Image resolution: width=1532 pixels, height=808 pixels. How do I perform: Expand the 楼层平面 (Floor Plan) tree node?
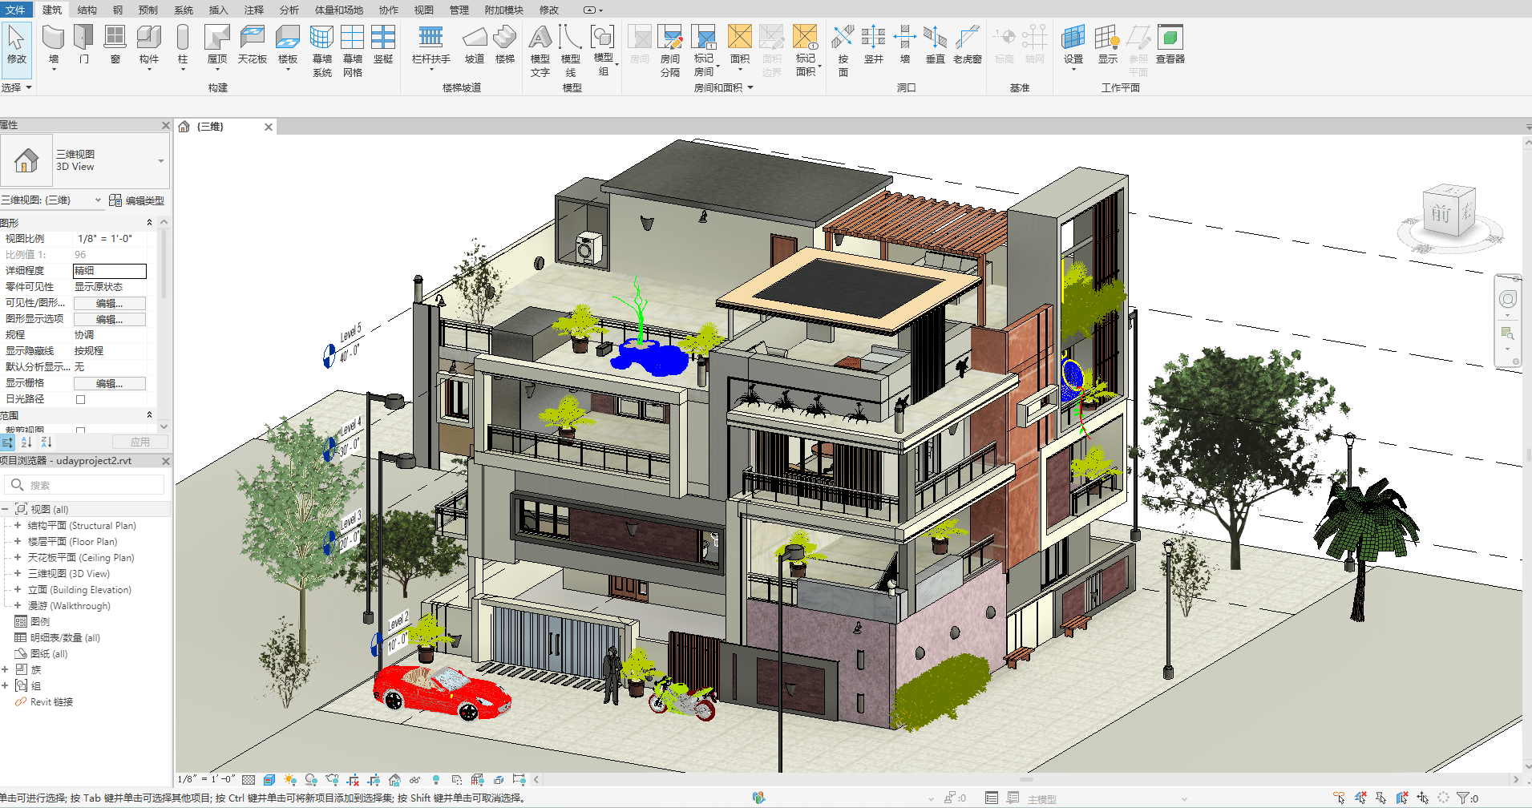18,542
